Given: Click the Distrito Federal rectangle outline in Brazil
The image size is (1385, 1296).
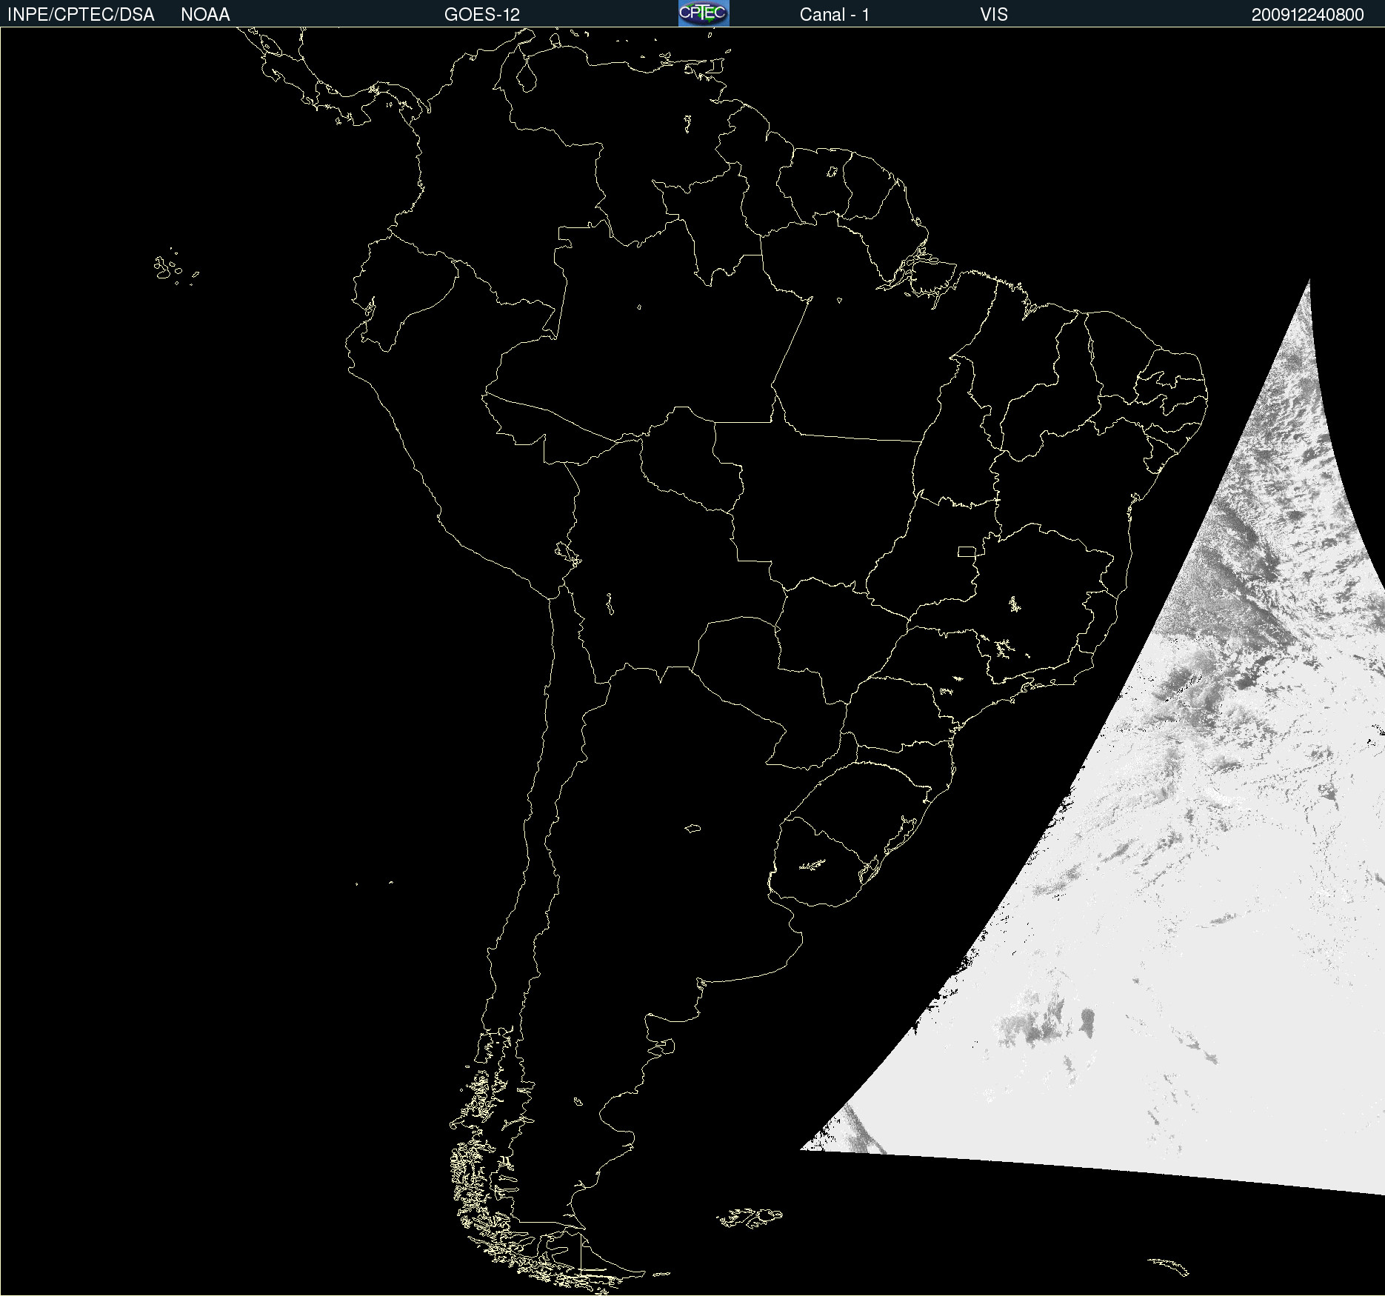Looking at the screenshot, I should point(967,551).
